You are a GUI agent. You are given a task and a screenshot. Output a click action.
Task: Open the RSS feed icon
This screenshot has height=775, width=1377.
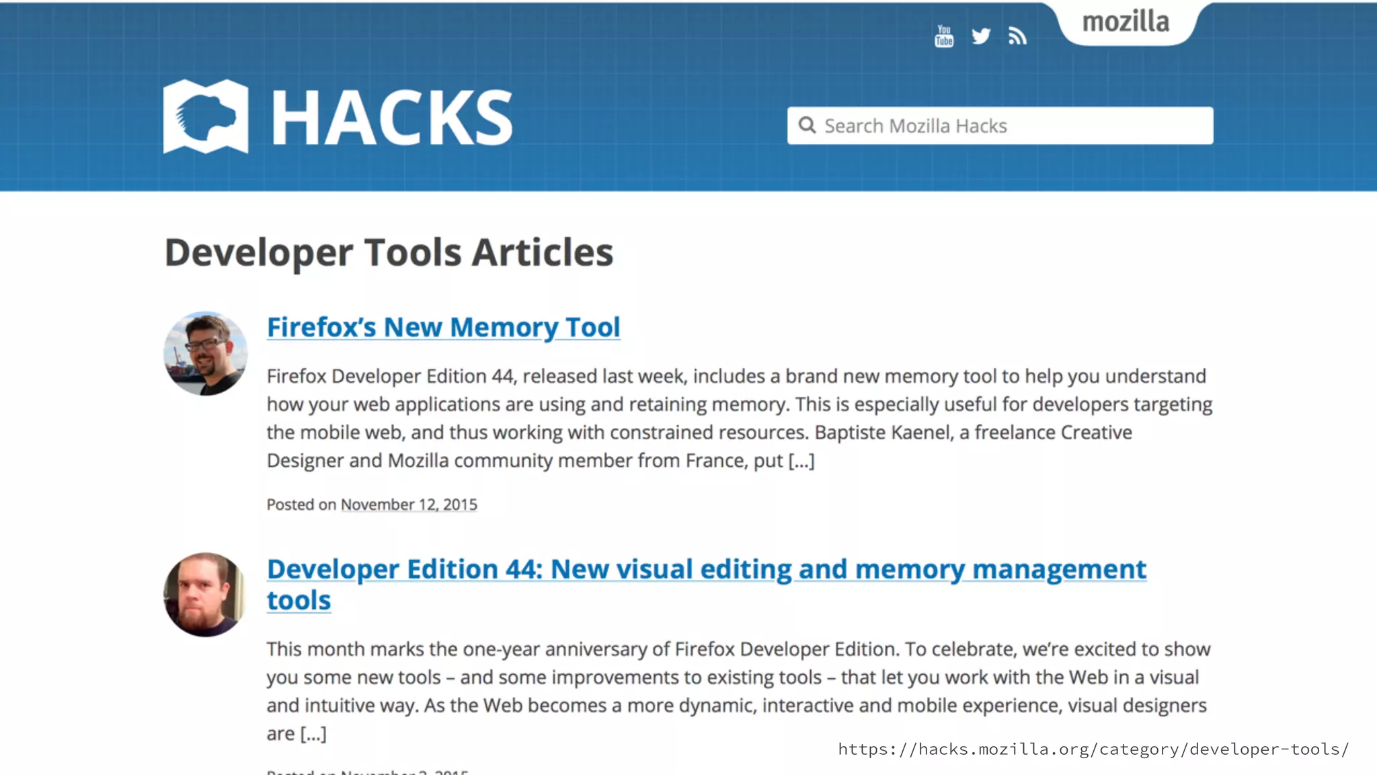tap(1017, 36)
